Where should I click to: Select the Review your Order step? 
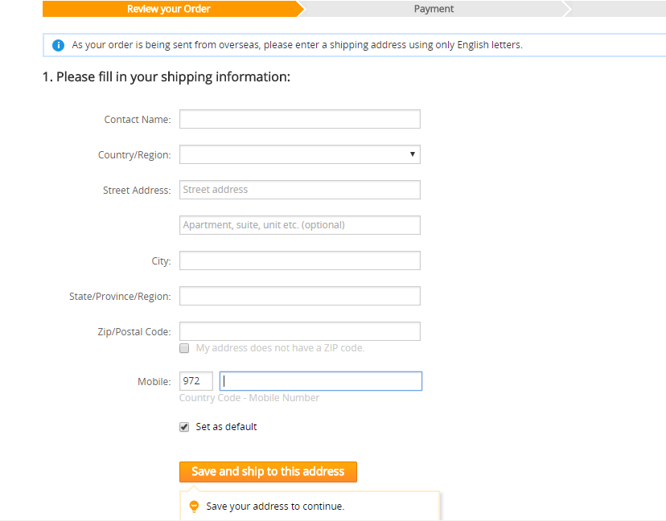tap(169, 9)
